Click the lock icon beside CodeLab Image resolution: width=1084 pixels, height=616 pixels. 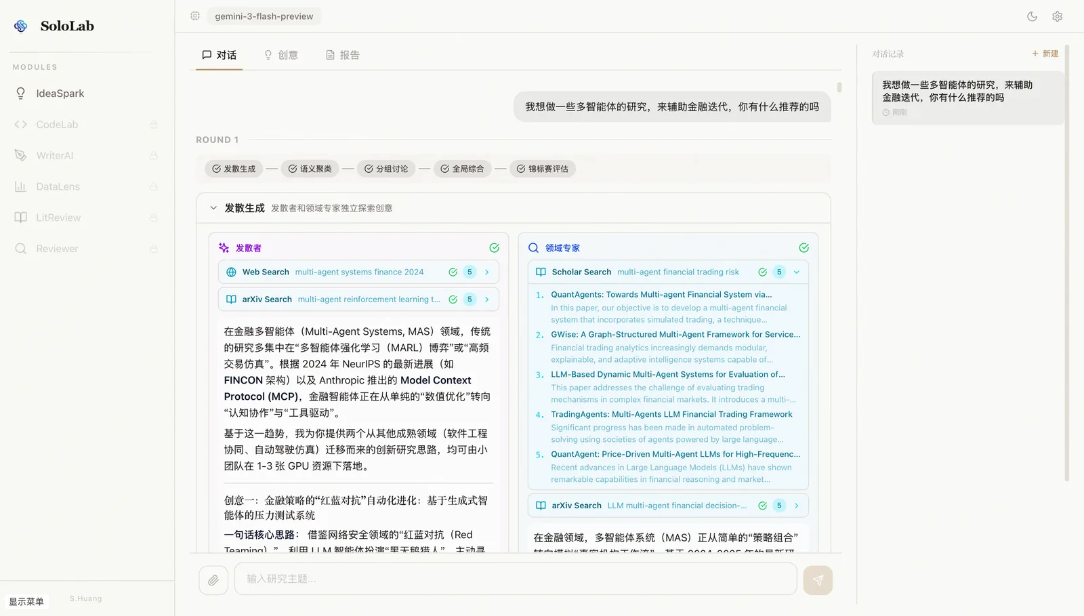point(154,125)
